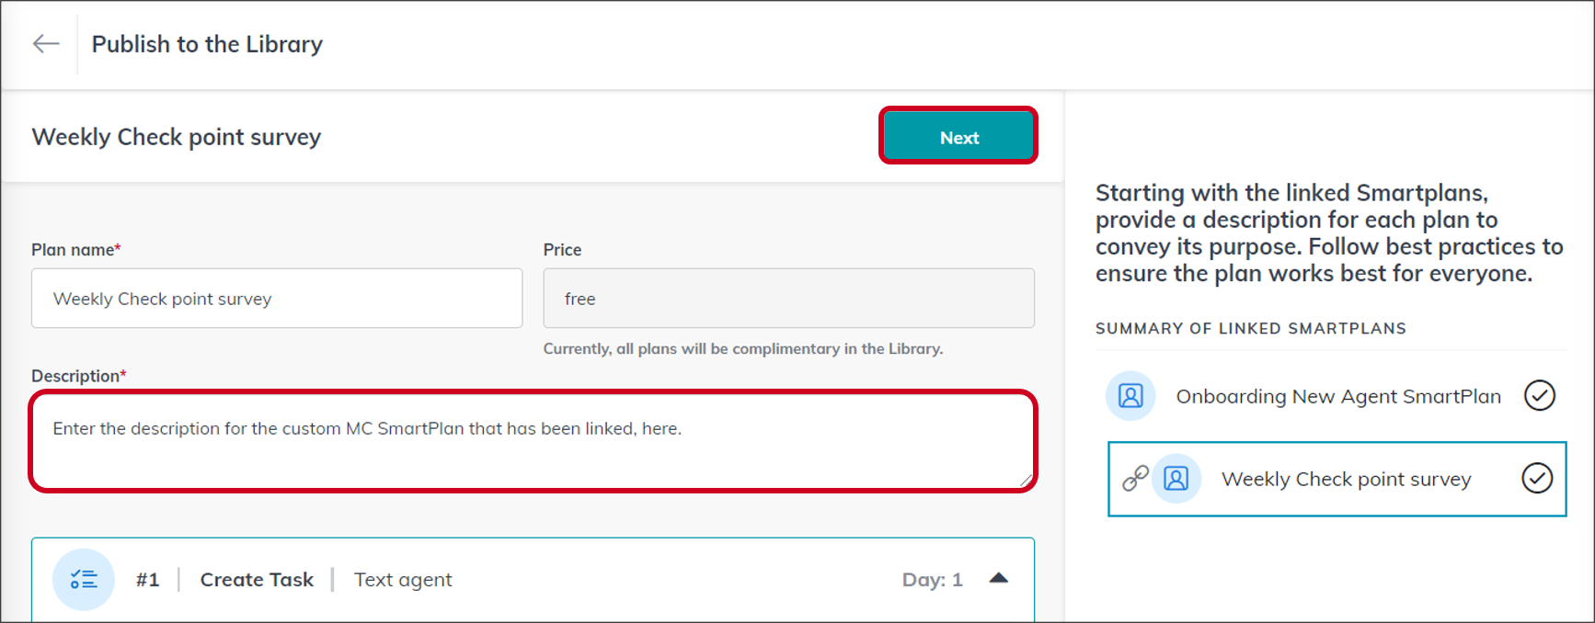The height and width of the screenshot is (623, 1595).
Task: Click the Weekly Check point survey person icon
Action: point(1176,479)
